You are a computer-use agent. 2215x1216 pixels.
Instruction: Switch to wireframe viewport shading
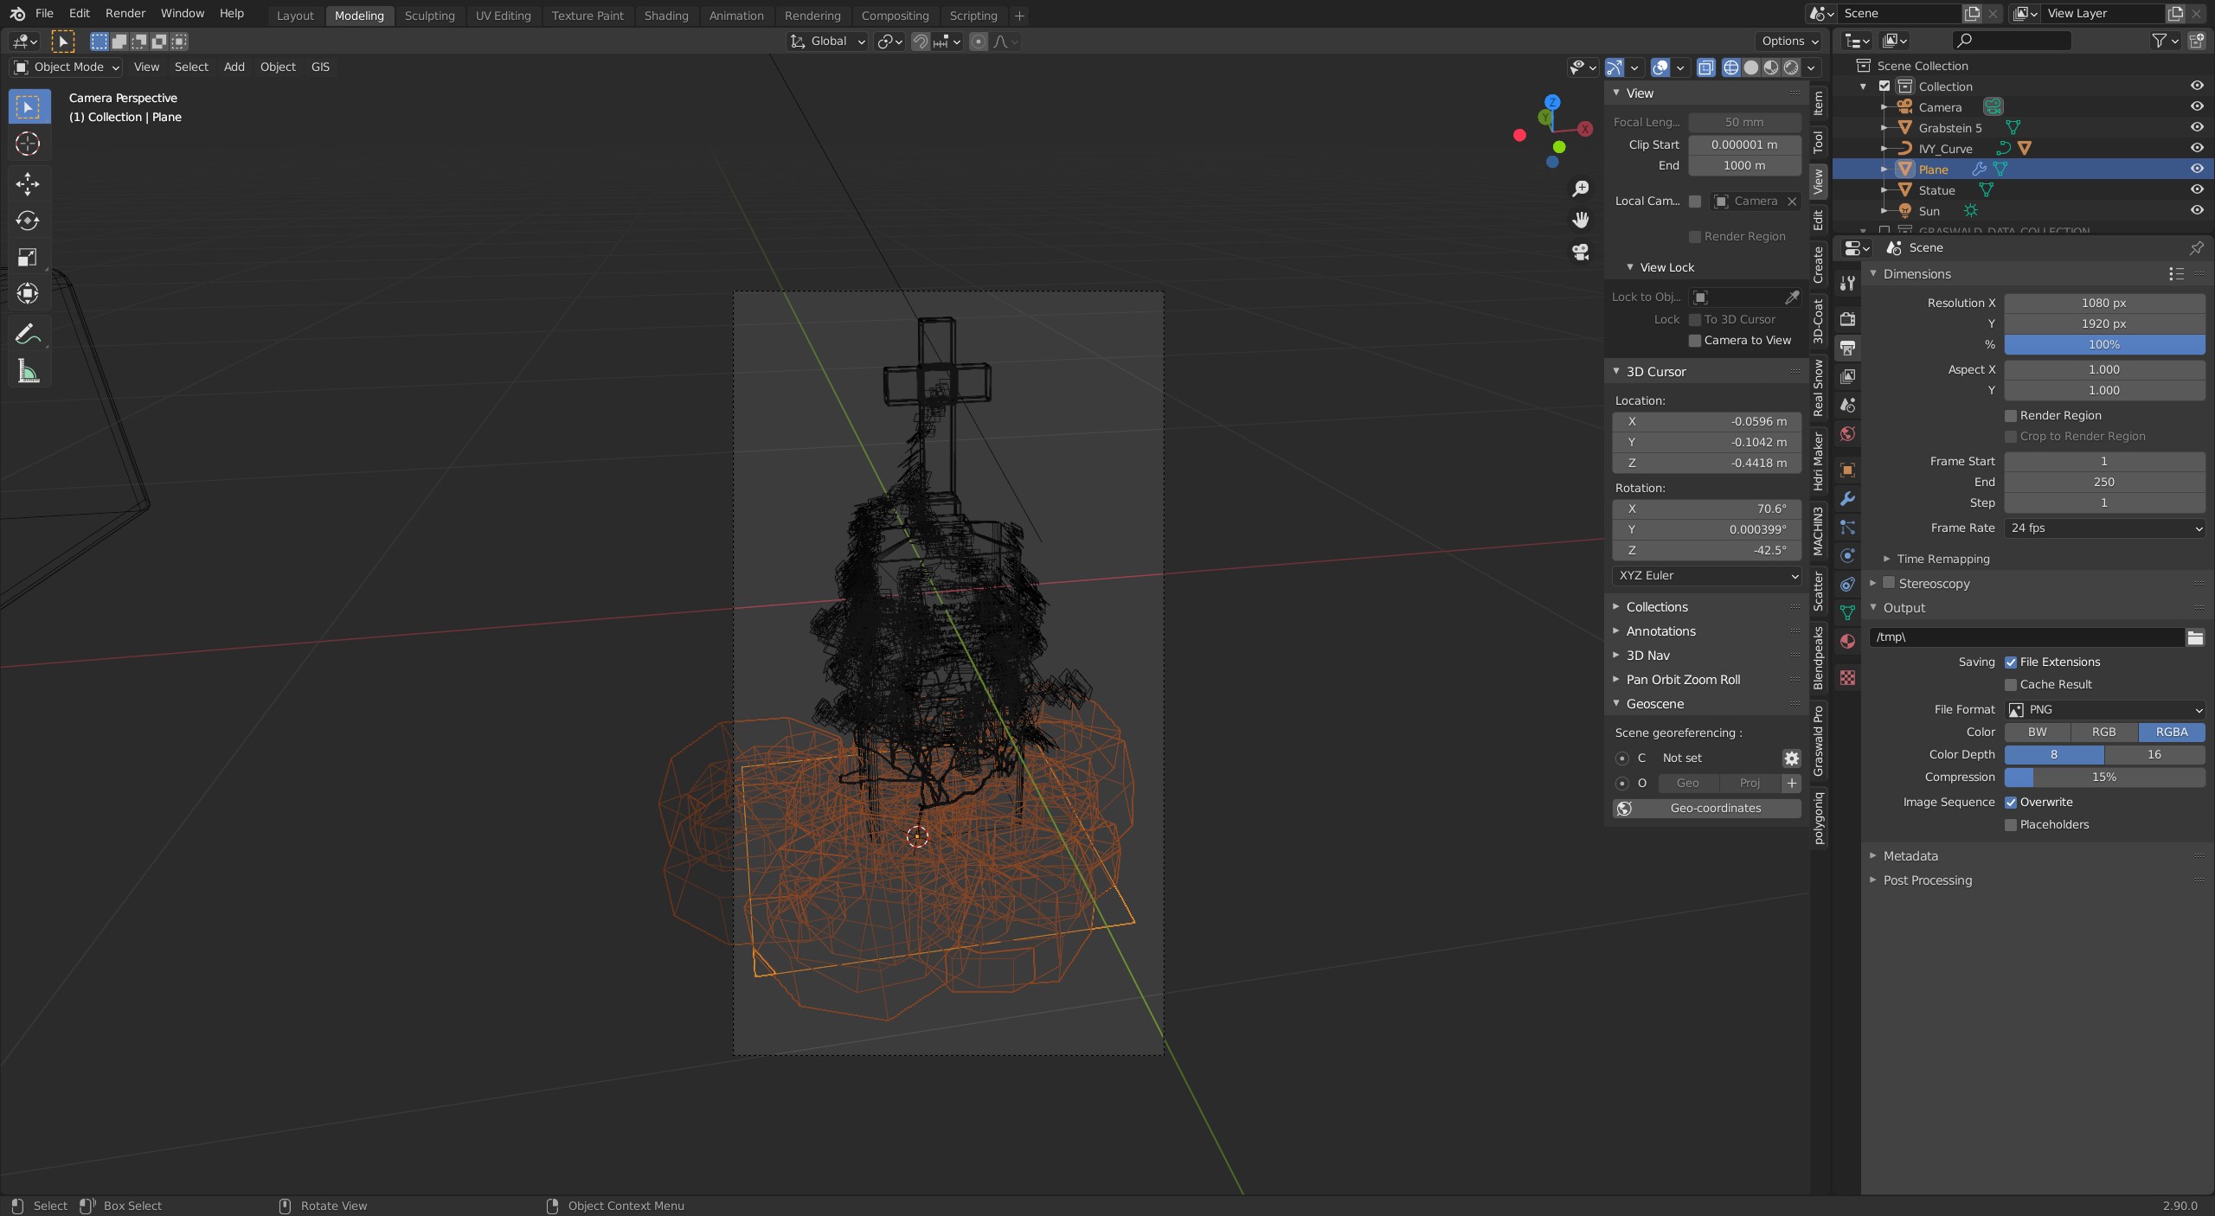pos(1730,67)
